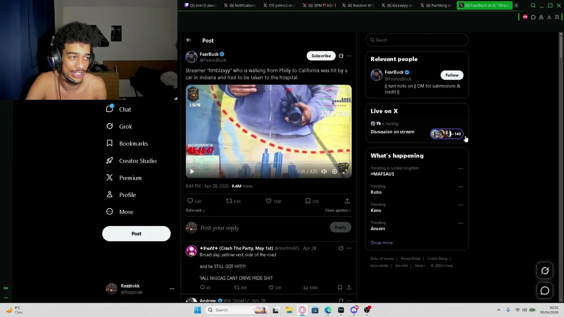Image resolution: width=564 pixels, height=317 pixels.
Task: Open Profile in the sidebar
Action: 121,195
